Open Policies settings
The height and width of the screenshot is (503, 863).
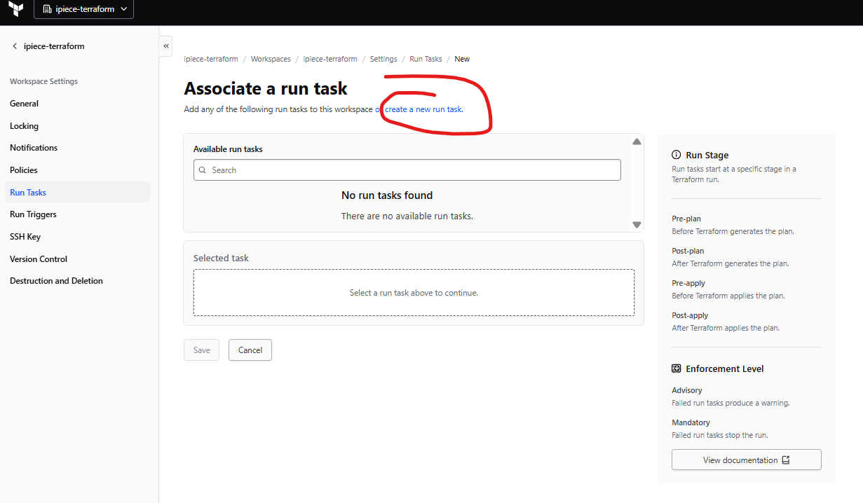pos(24,170)
